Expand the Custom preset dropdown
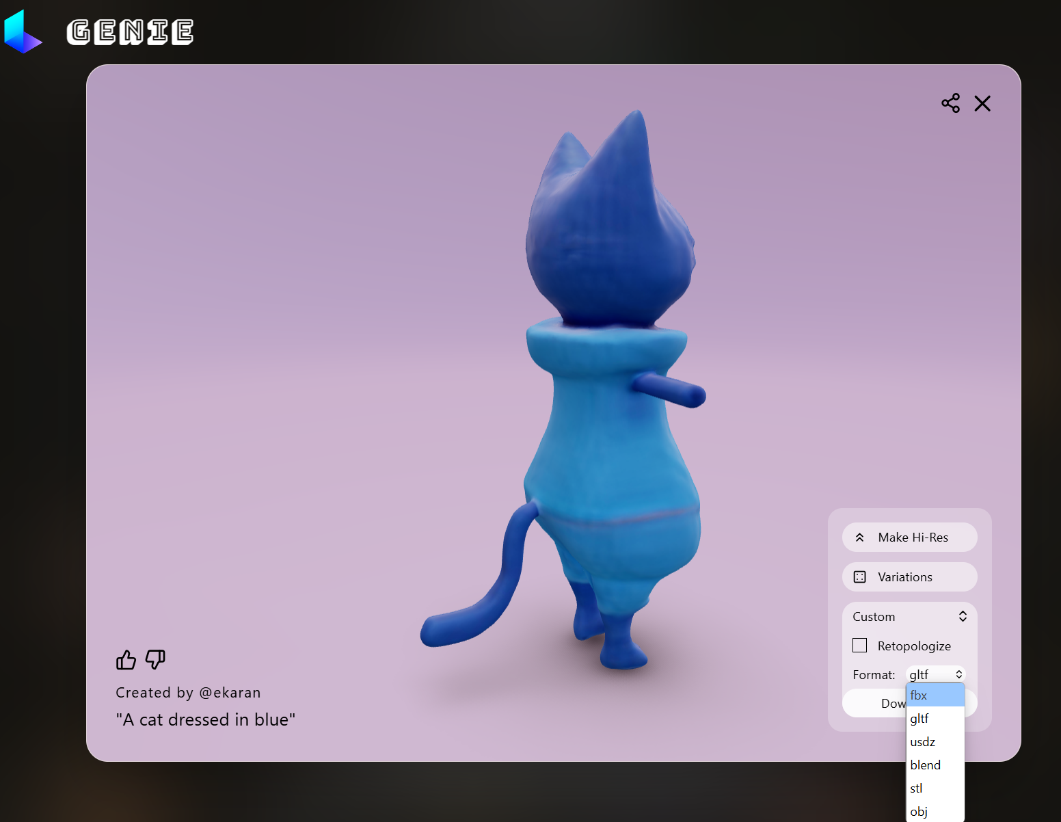This screenshot has height=822, width=1061. (909, 617)
